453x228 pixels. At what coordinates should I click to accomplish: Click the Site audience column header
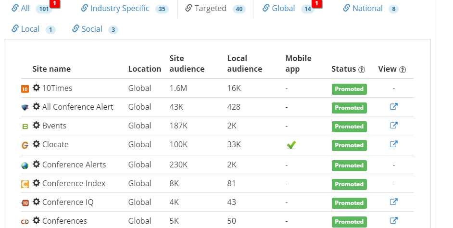point(187,63)
